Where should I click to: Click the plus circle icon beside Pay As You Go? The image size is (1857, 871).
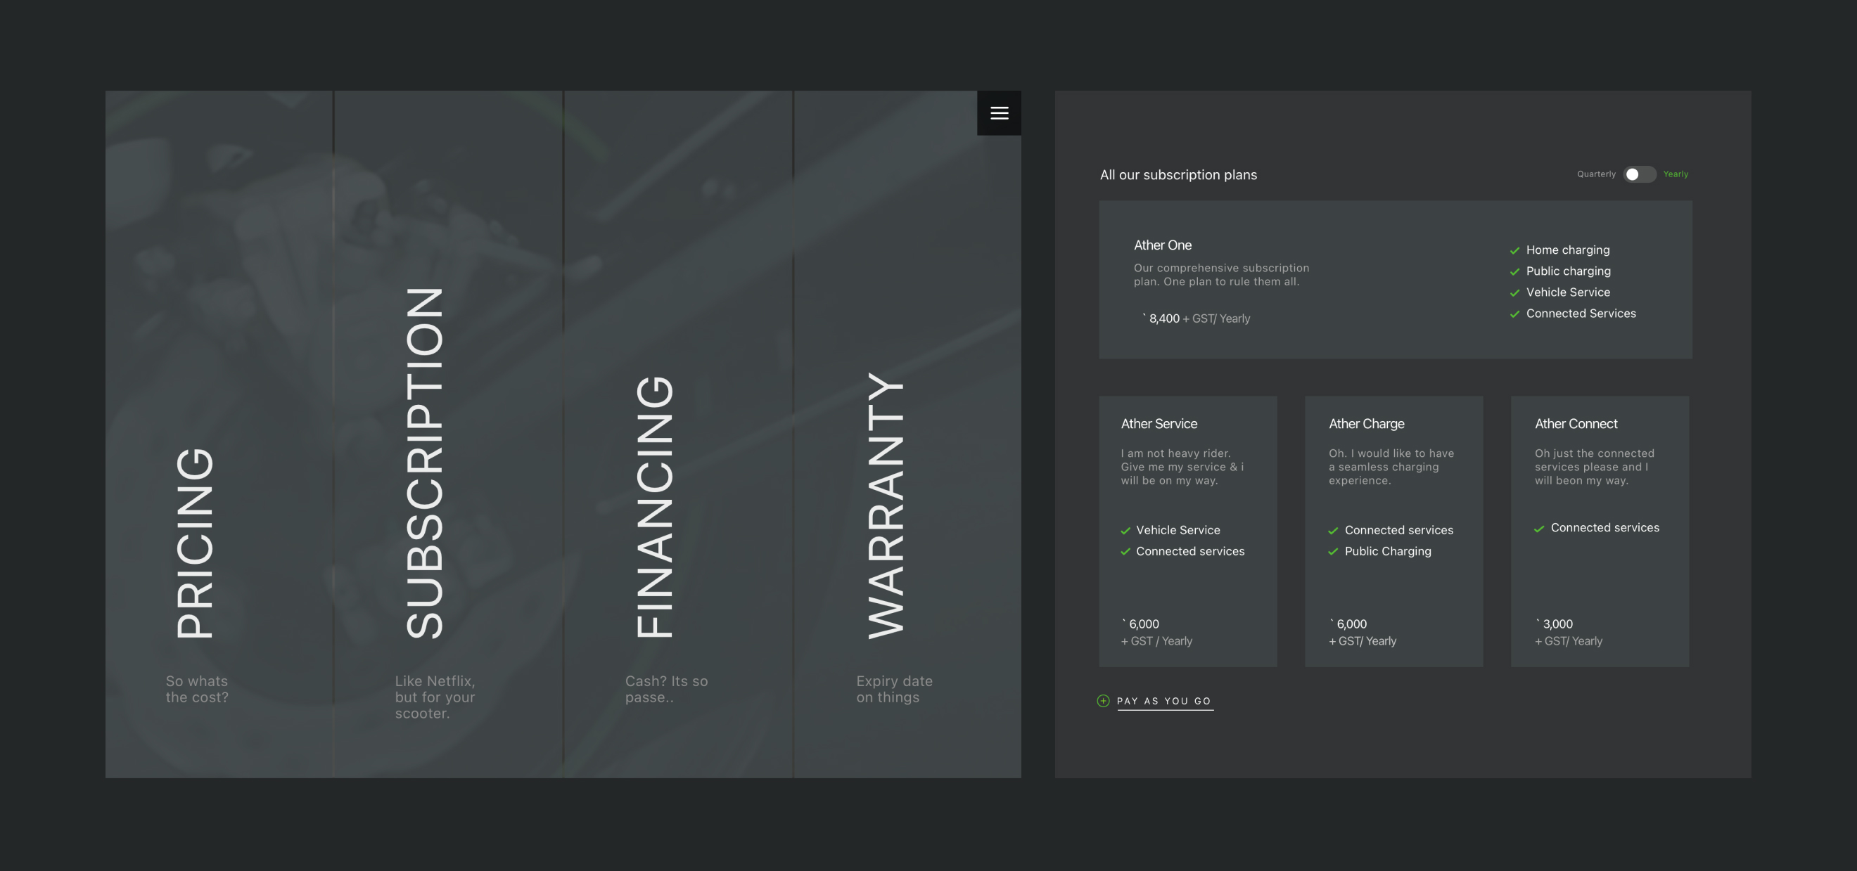[x=1102, y=701]
